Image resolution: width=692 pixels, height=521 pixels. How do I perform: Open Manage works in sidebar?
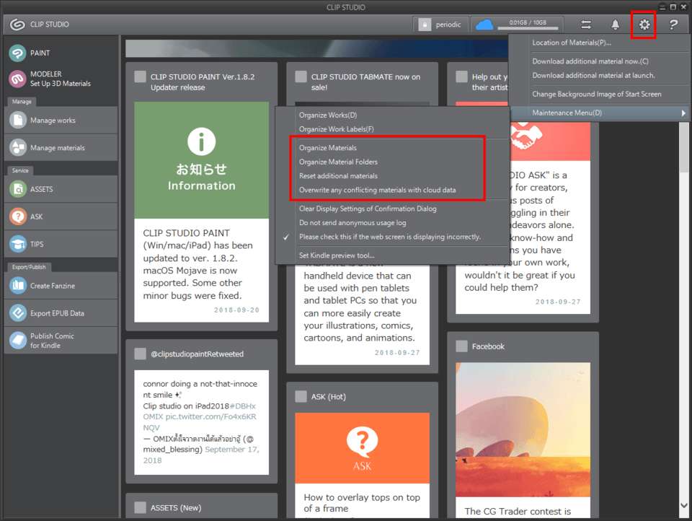tap(61, 121)
